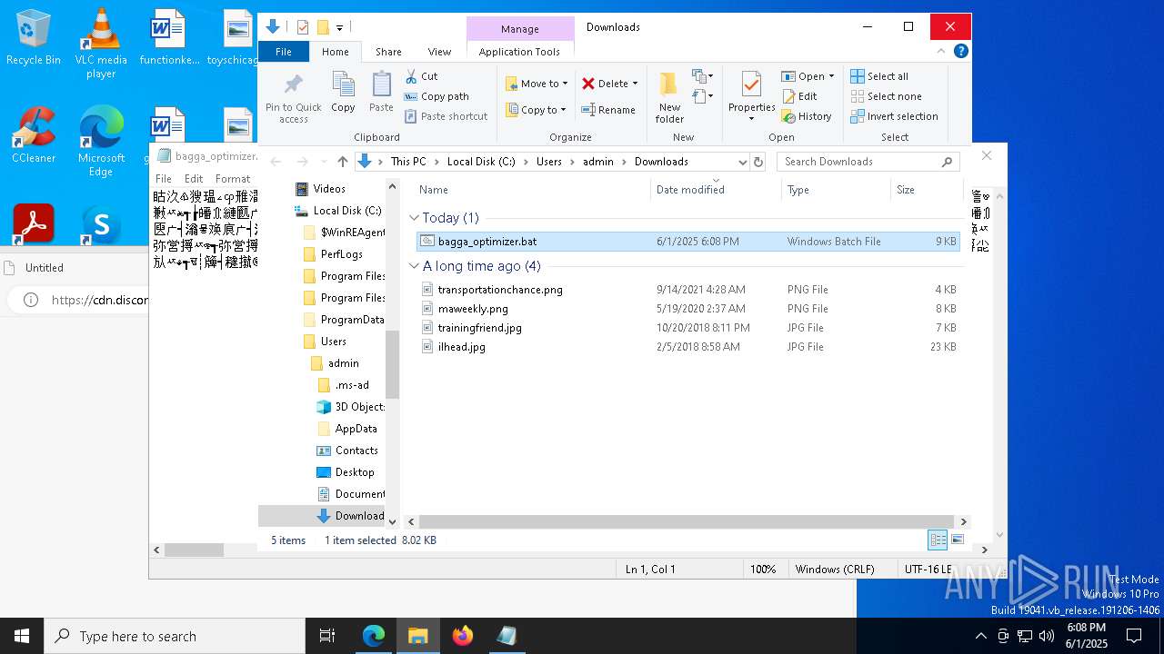Click the Copy ribbon icon
The height and width of the screenshot is (654, 1164).
coord(343,93)
